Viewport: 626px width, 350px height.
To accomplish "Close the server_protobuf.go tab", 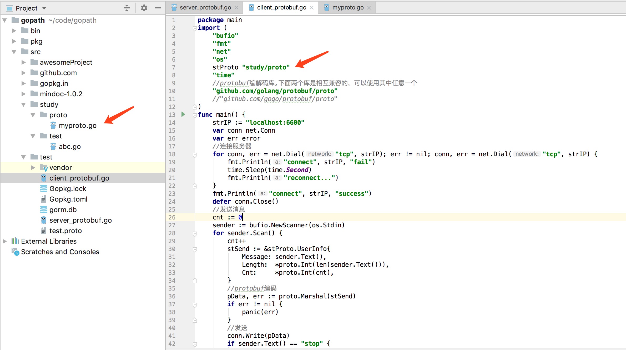I will pyautogui.click(x=236, y=8).
